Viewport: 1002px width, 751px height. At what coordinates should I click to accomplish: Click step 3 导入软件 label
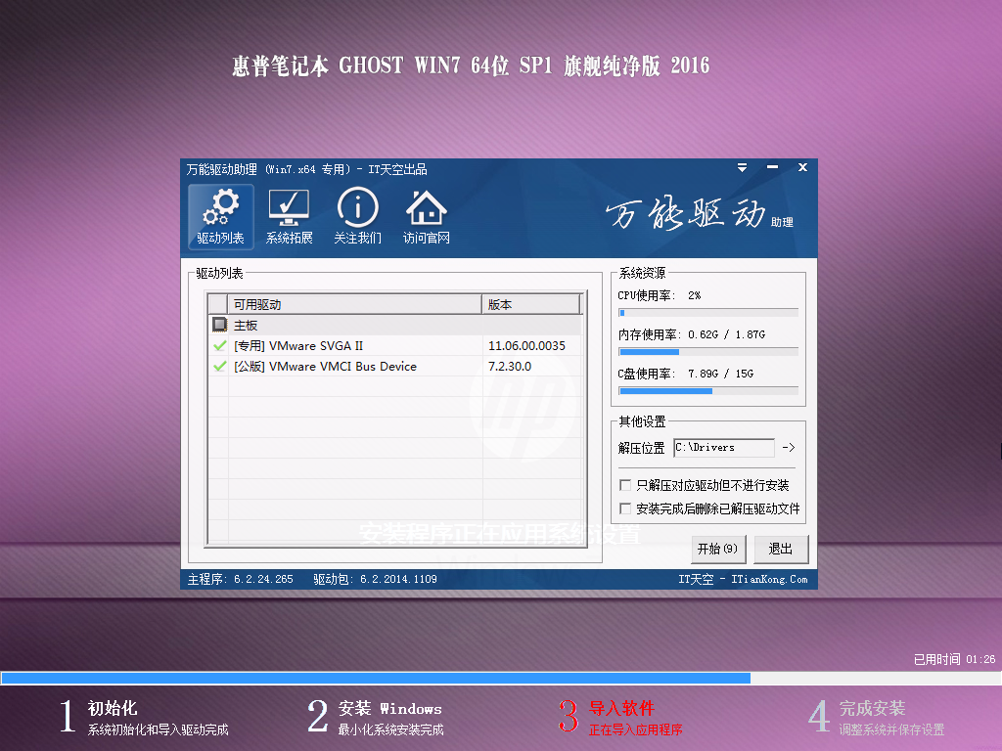621,708
